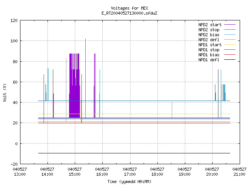Select the filename E_RT20040527130000.sfduZ
The image size is (247, 185).
point(129,13)
